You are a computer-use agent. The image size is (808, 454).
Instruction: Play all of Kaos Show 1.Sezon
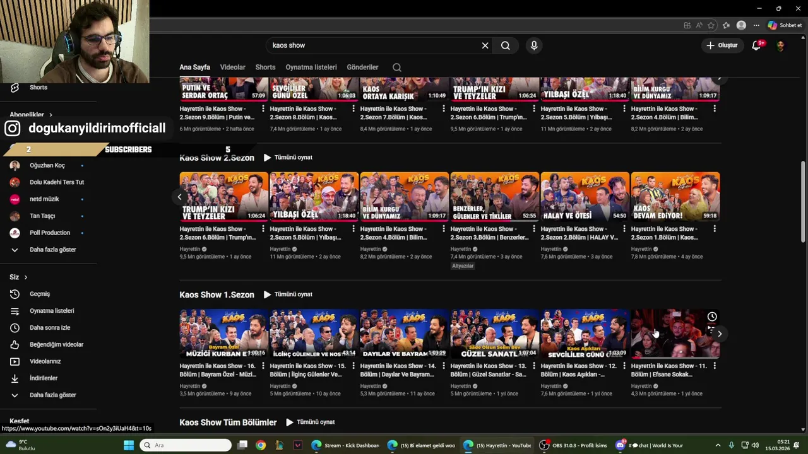(x=288, y=294)
